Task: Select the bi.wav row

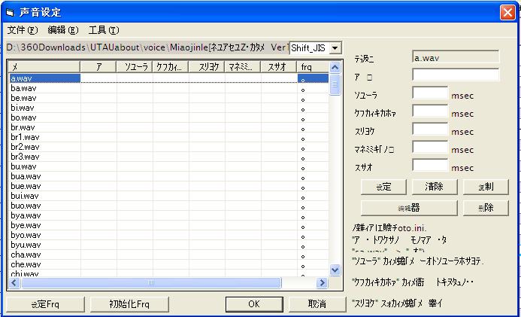Action: pyautogui.click(x=168, y=108)
